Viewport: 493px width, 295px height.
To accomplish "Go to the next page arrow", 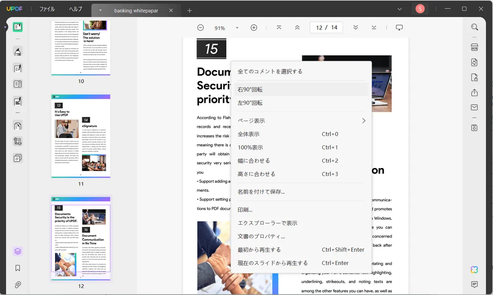I will coord(355,28).
